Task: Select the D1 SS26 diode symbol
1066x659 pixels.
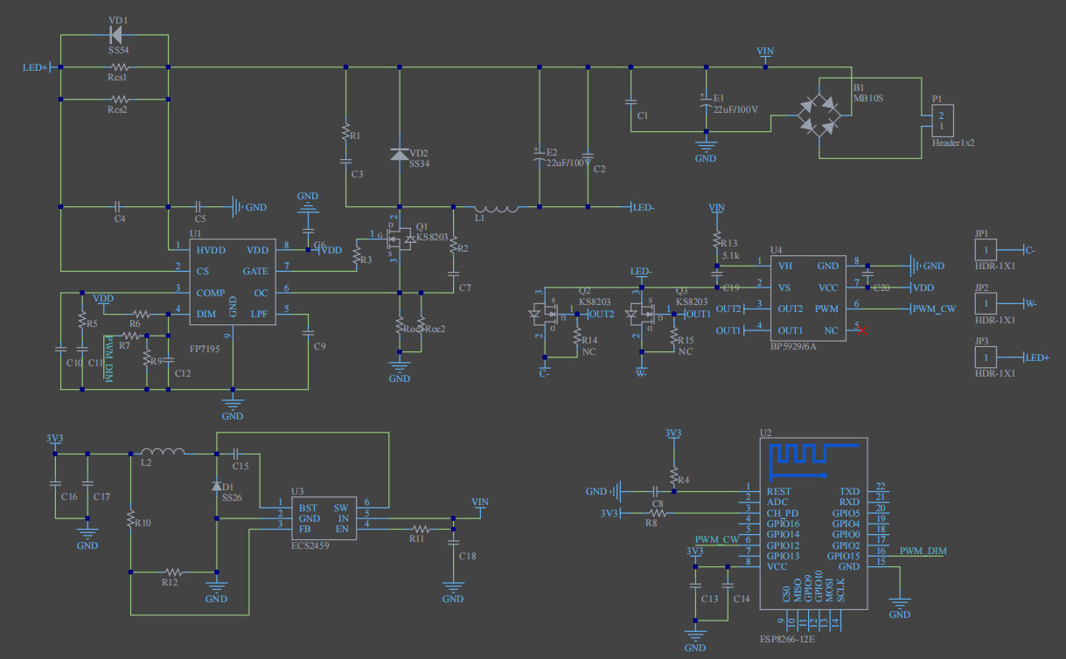Action: pos(216,486)
